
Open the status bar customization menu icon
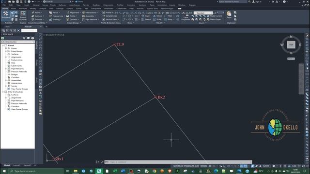[x=307, y=166]
